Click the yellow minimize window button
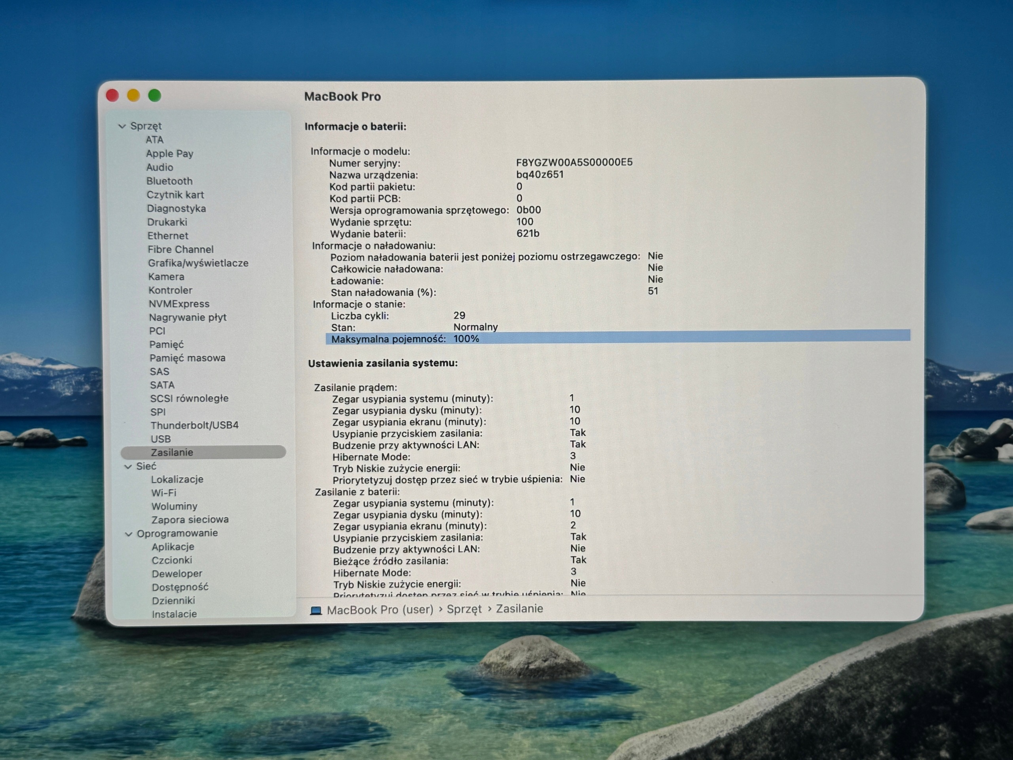 133,95
